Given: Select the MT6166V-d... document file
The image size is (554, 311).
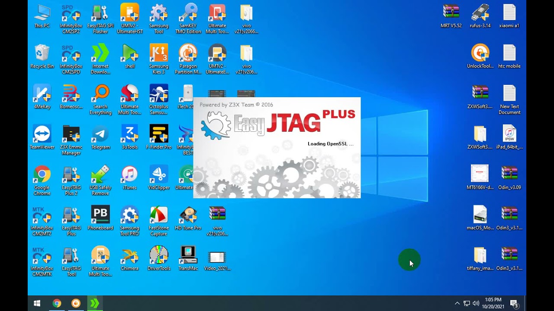Looking at the screenshot, I should click(x=480, y=178).
